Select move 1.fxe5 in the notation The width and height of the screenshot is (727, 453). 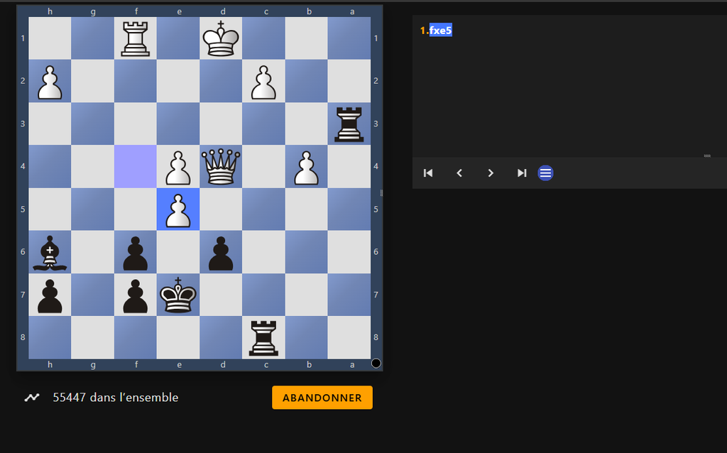(x=440, y=30)
